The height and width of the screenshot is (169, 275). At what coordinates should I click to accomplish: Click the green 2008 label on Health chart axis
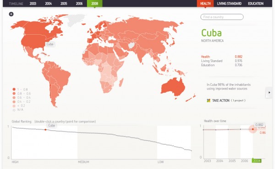[257, 161]
